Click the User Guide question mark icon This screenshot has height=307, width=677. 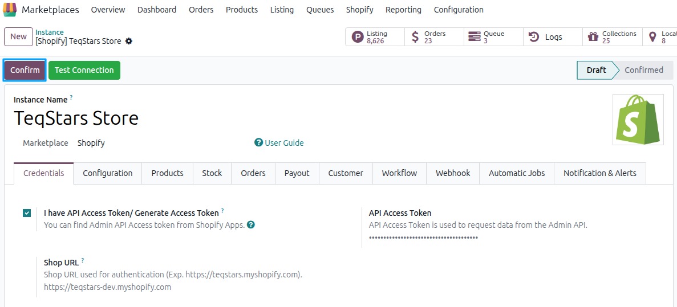click(x=258, y=143)
